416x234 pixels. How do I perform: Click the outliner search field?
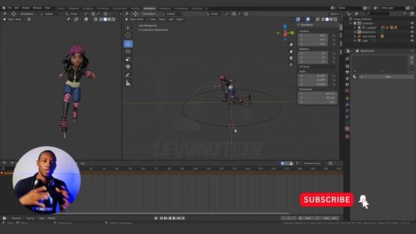[378, 14]
